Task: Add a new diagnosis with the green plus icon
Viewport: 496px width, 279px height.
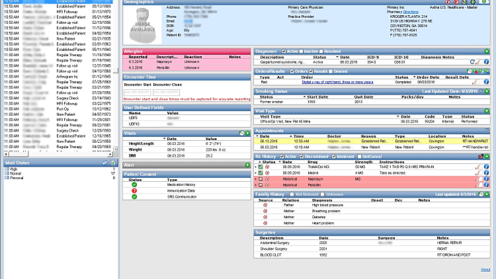Action: pos(487,51)
